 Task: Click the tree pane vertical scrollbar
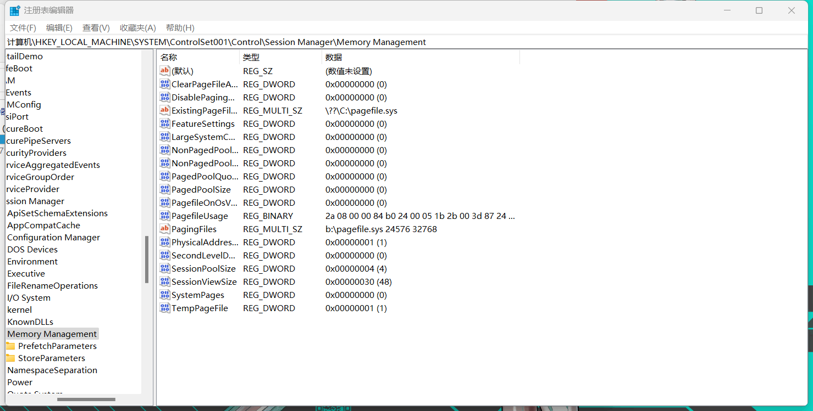(x=147, y=259)
